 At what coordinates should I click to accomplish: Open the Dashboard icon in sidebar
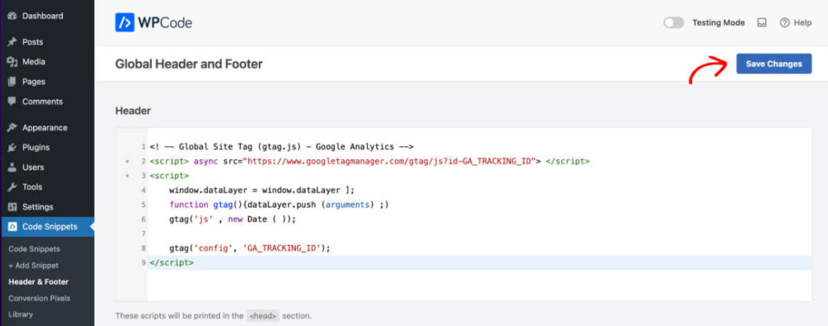click(x=12, y=16)
